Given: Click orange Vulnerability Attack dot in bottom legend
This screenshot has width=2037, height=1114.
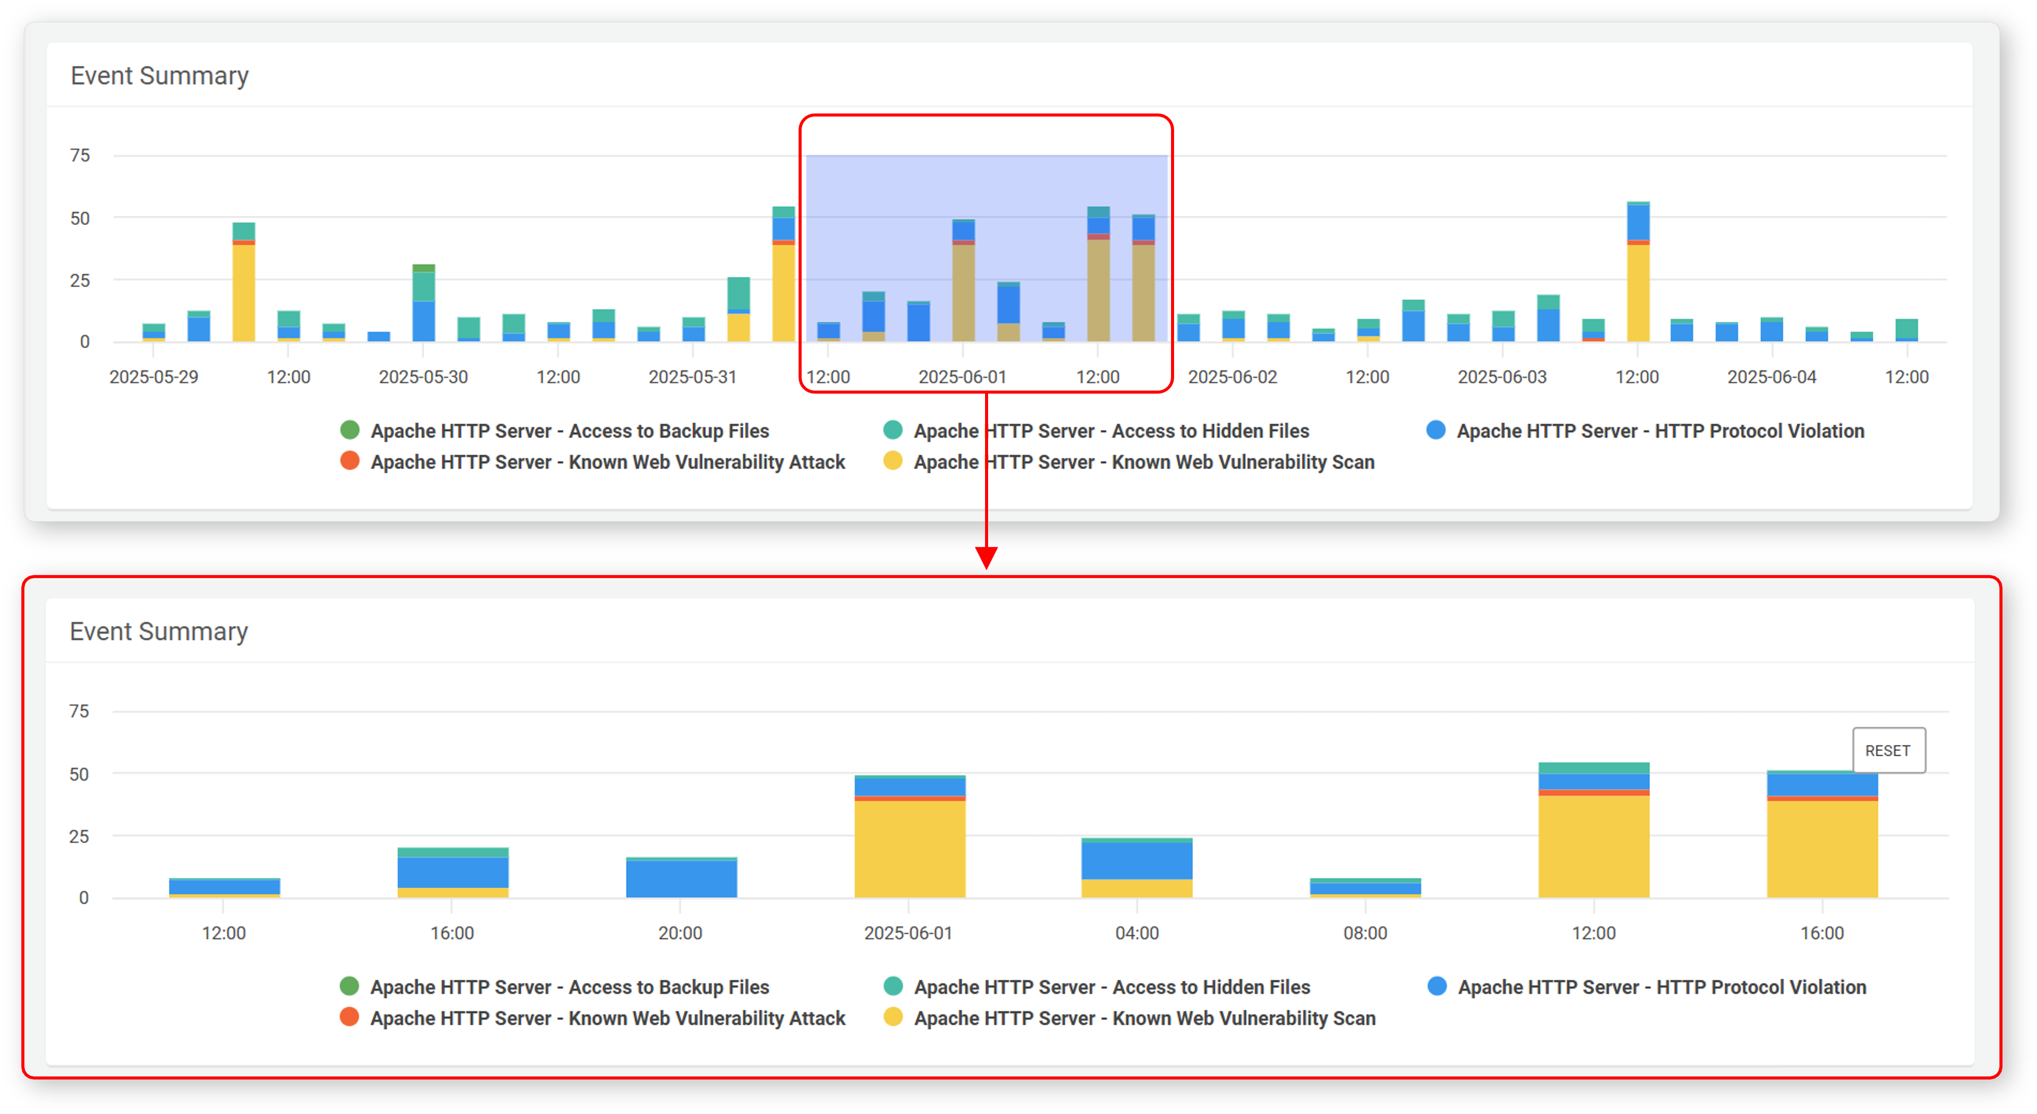Looking at the screenshot, I should click(x=350, y=1017).
